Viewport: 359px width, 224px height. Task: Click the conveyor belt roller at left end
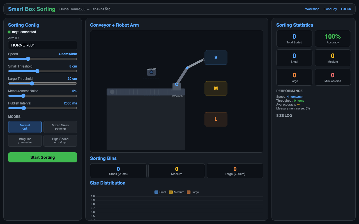coord(112,92)
